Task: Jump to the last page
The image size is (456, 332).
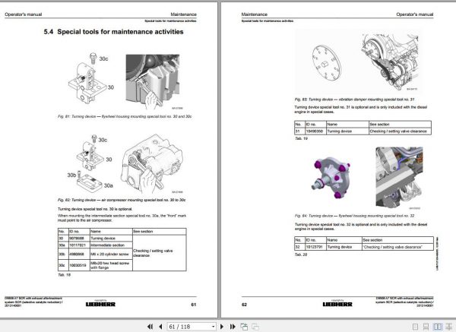Action: [233, 327]
